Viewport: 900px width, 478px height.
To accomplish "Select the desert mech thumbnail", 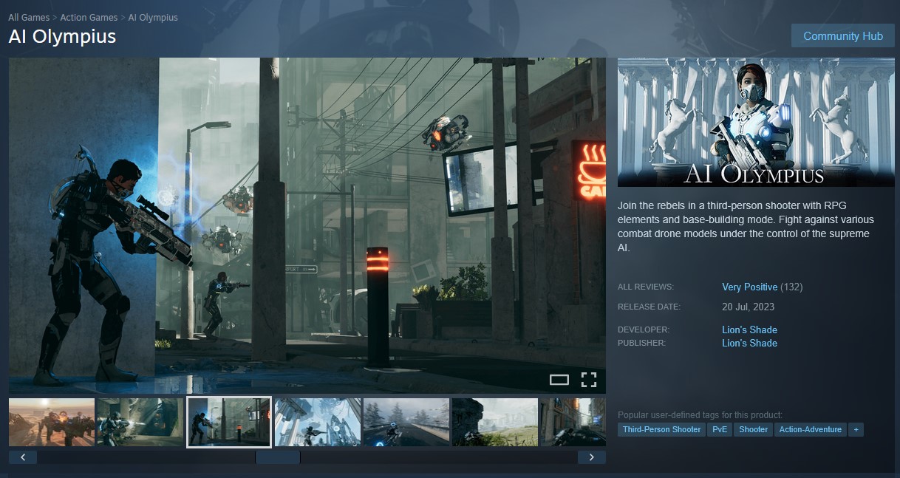I will pyautogui.click(x=52, y=422).
